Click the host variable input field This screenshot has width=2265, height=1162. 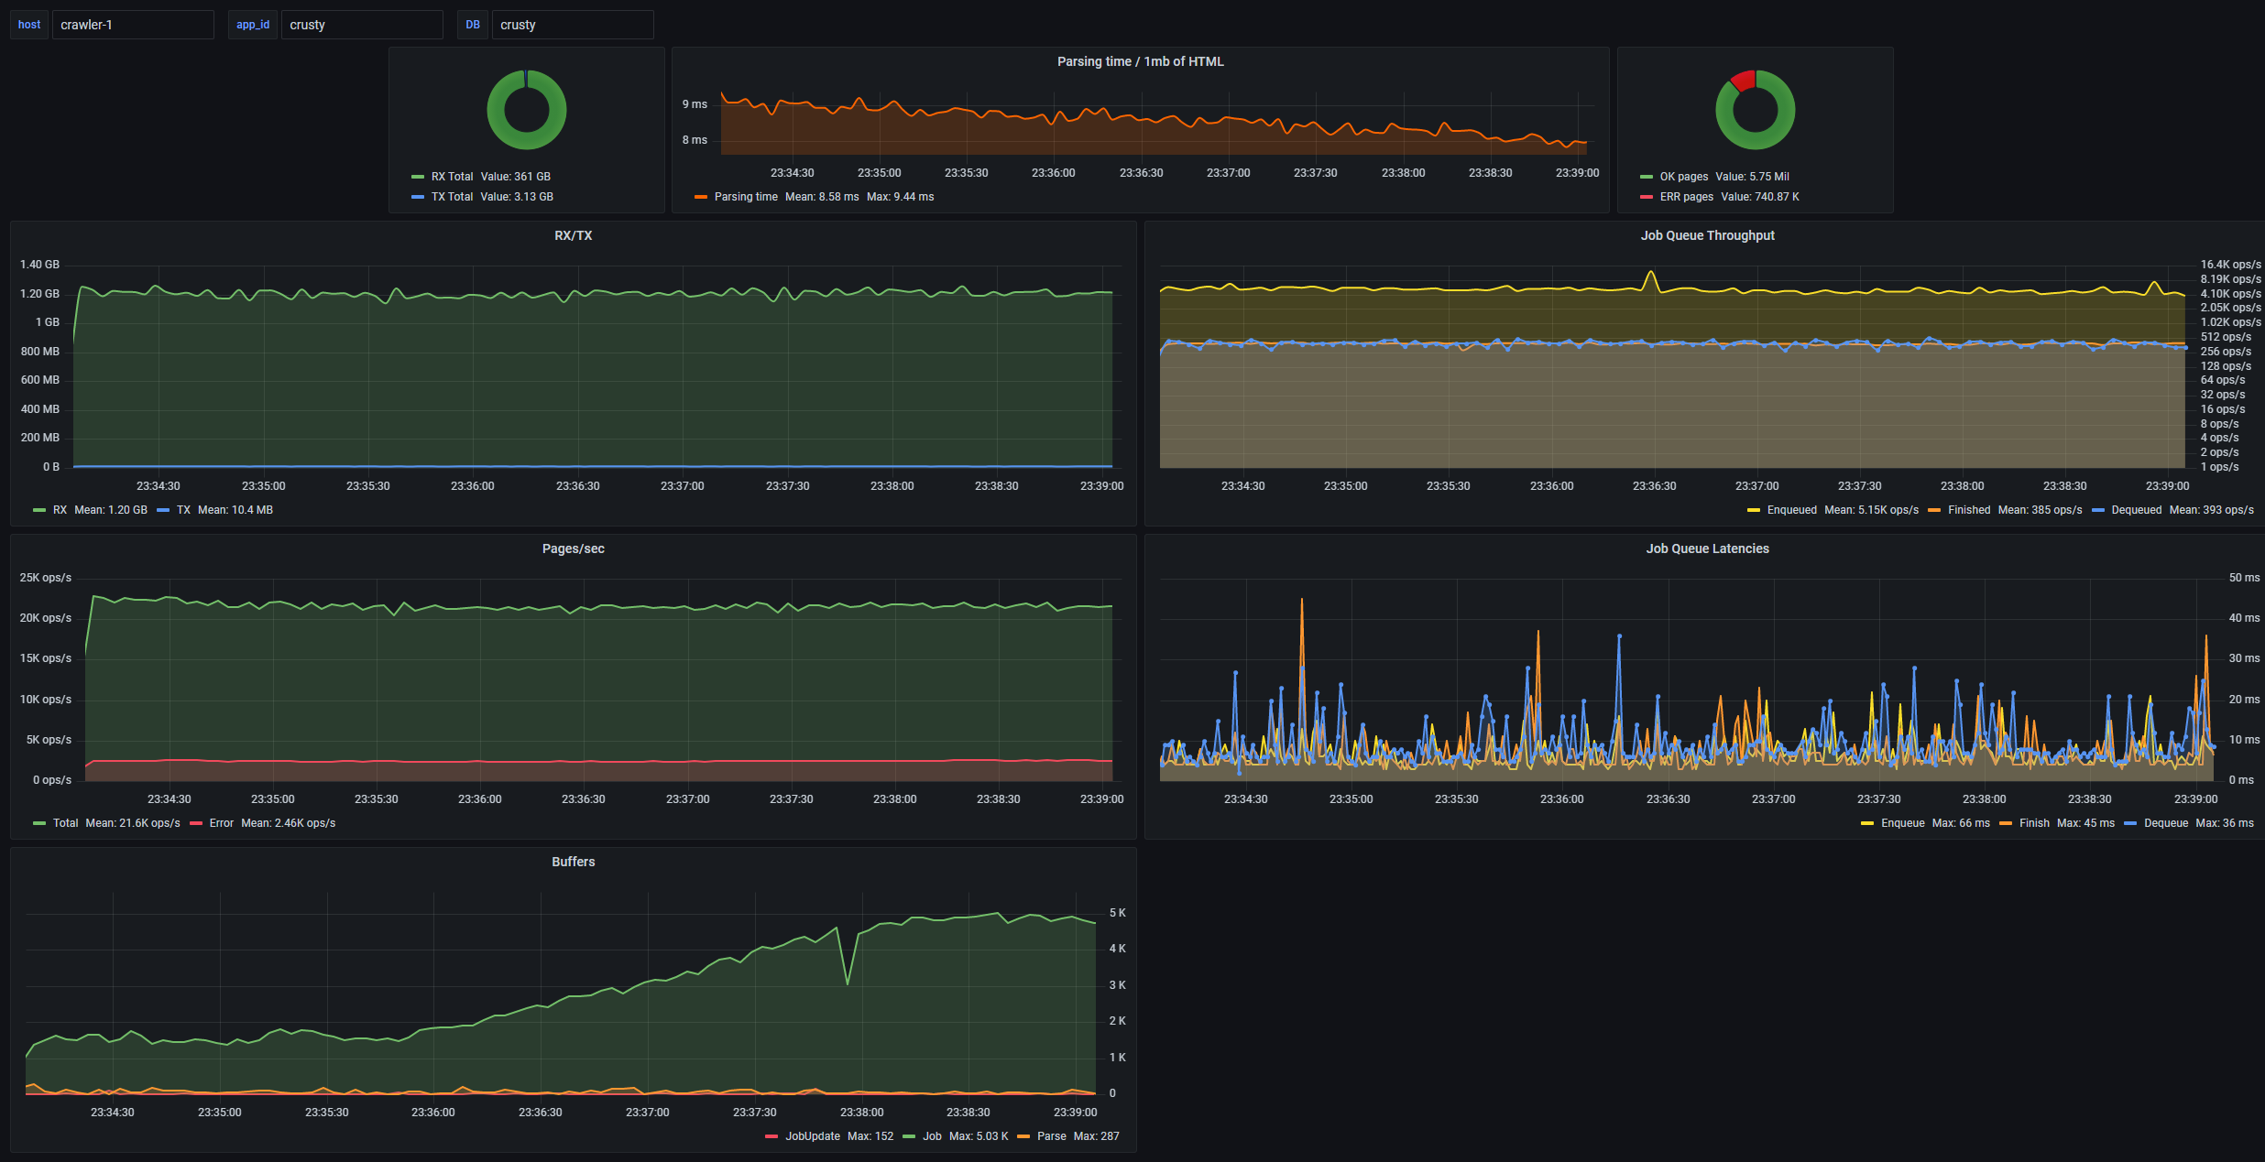[x=132, y=25]
